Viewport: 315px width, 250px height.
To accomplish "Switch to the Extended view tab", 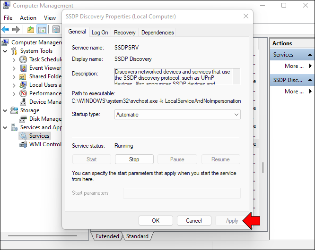I will click(x=107, y=236).
